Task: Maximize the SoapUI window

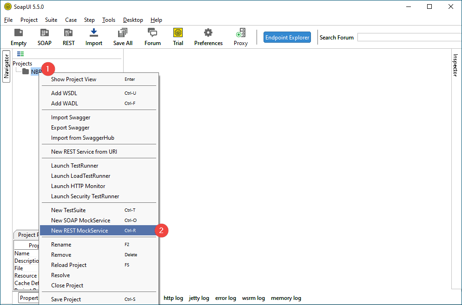Action: [x=429, y=6]
